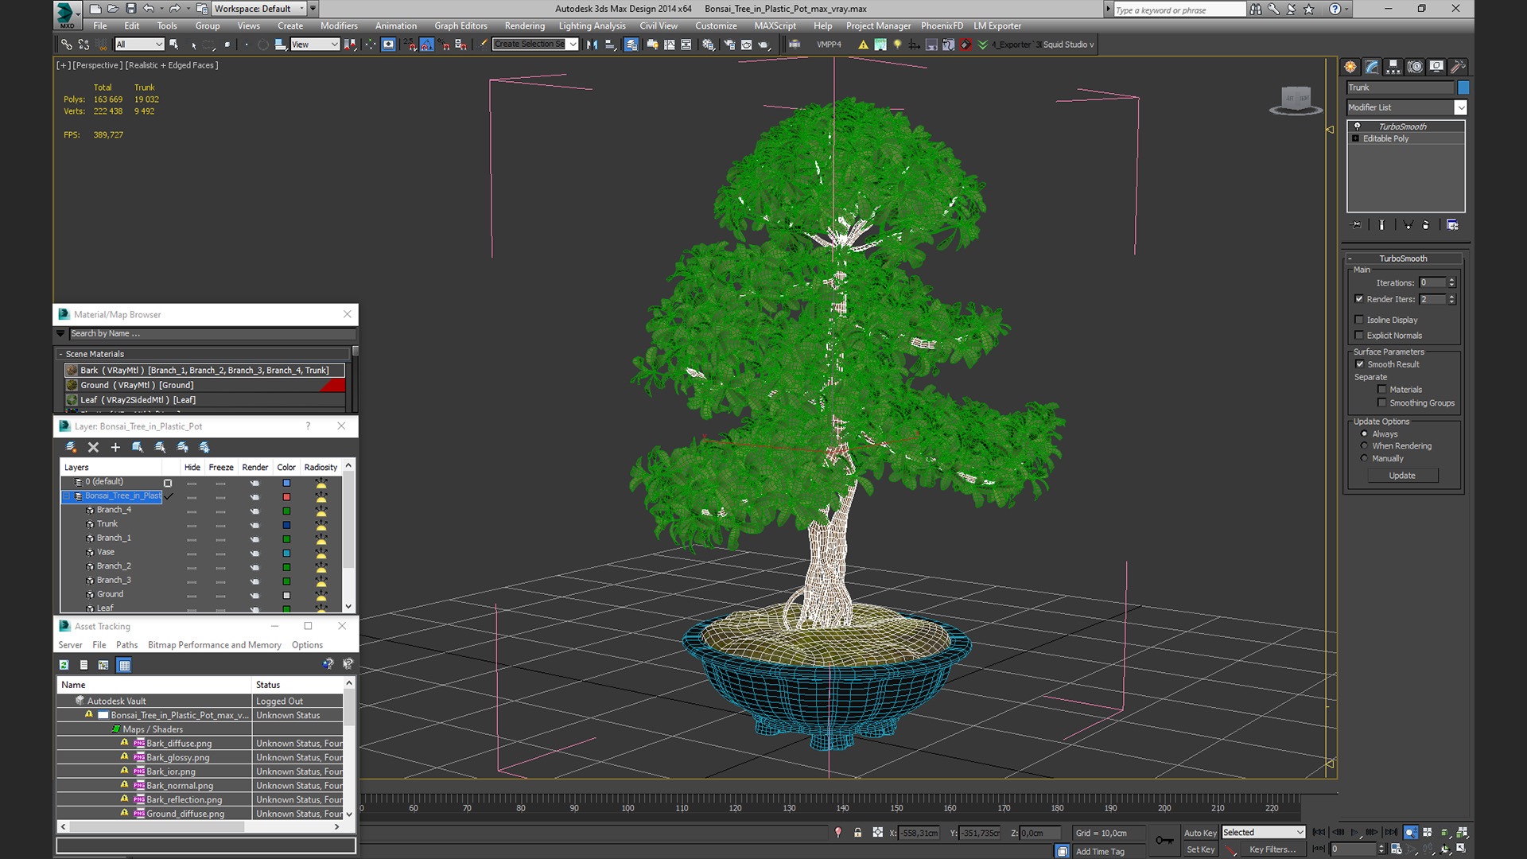
Task: Open the Workspace Default dropdown
Action: (x=259, y=9)
